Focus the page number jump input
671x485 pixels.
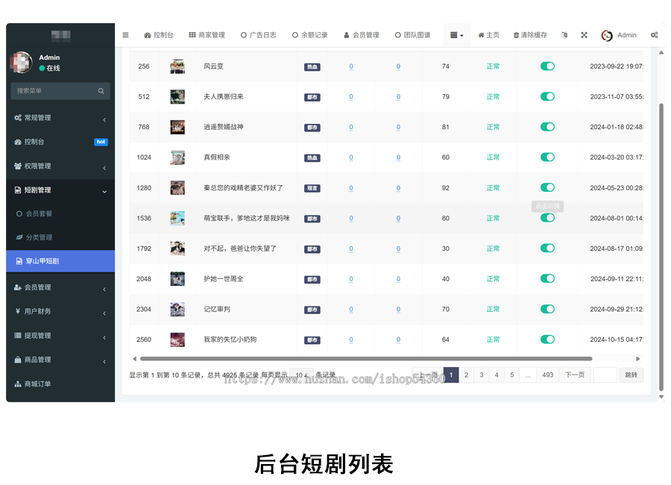605,375
